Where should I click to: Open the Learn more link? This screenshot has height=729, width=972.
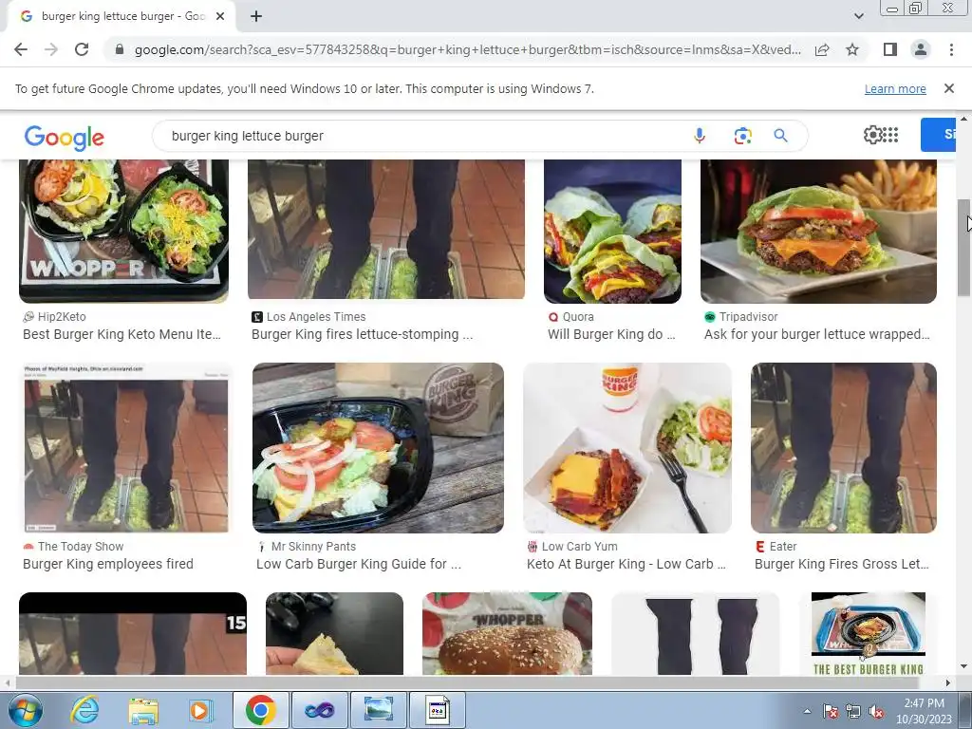(895, 88)
